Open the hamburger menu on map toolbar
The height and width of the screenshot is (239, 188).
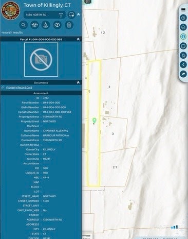(x=183, y=9)
